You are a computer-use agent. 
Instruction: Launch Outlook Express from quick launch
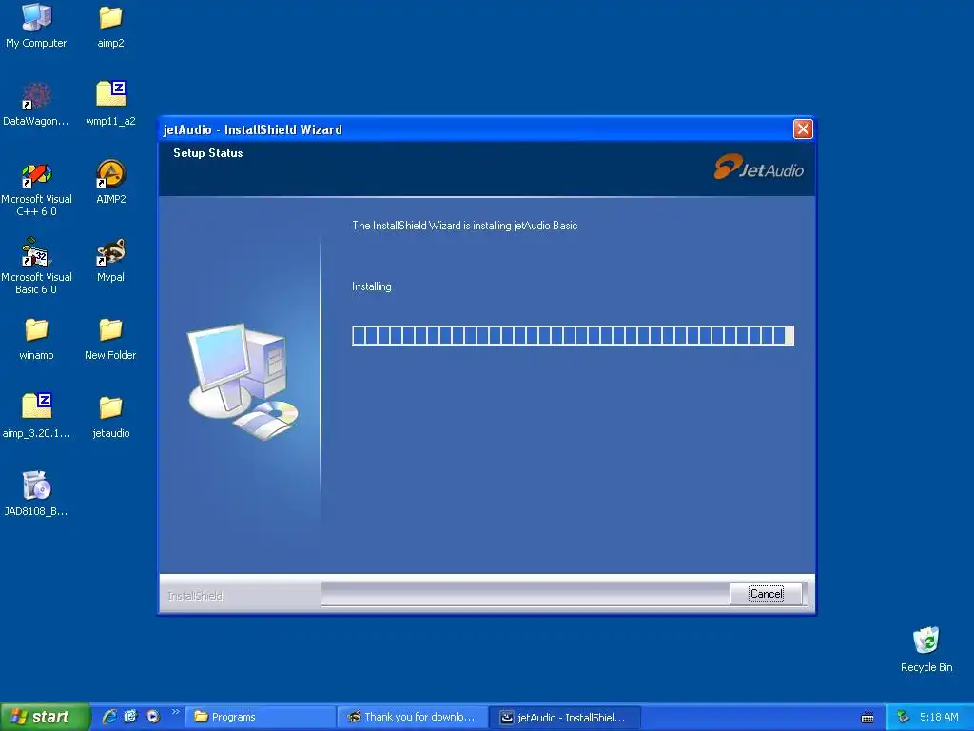point(130,717)
